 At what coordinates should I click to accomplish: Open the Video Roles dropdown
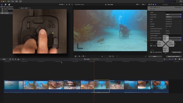(174, 15)
